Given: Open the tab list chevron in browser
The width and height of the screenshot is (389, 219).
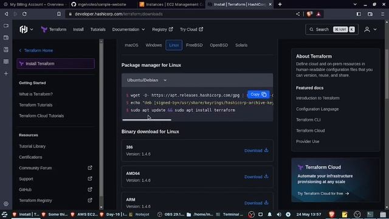Looking at the screenshot, I should pyautogui.click(x=355, y=4).
